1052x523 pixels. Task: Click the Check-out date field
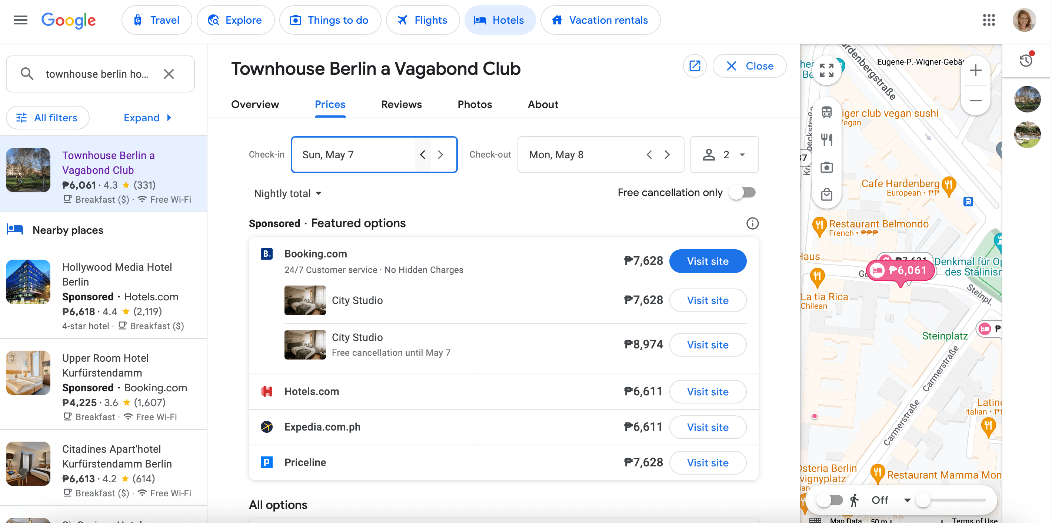click(600, 155)
